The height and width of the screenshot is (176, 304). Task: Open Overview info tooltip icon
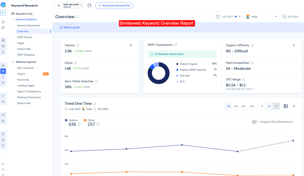pyautogui.click(x=77, y=17)
